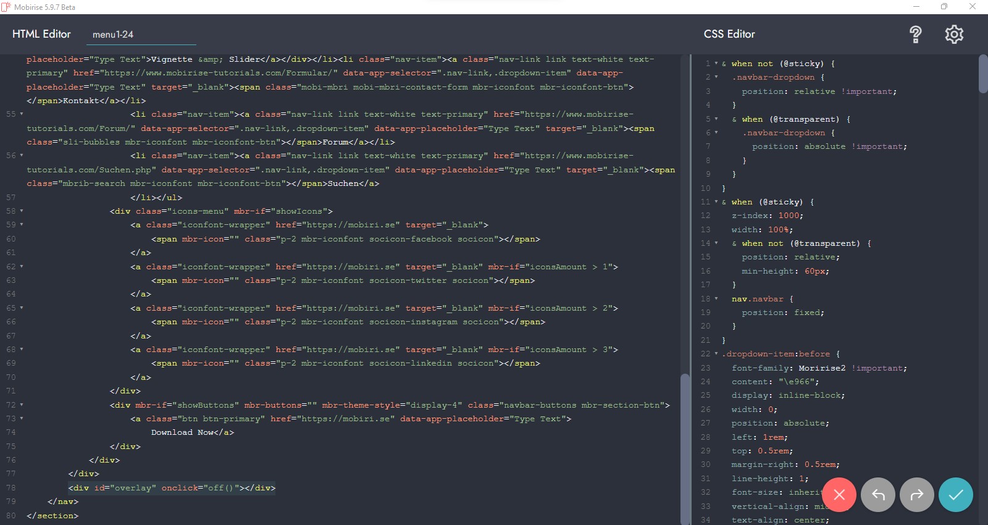
Task: Collapse CSS line 11 when sticky block
Action: coord(716,202)
